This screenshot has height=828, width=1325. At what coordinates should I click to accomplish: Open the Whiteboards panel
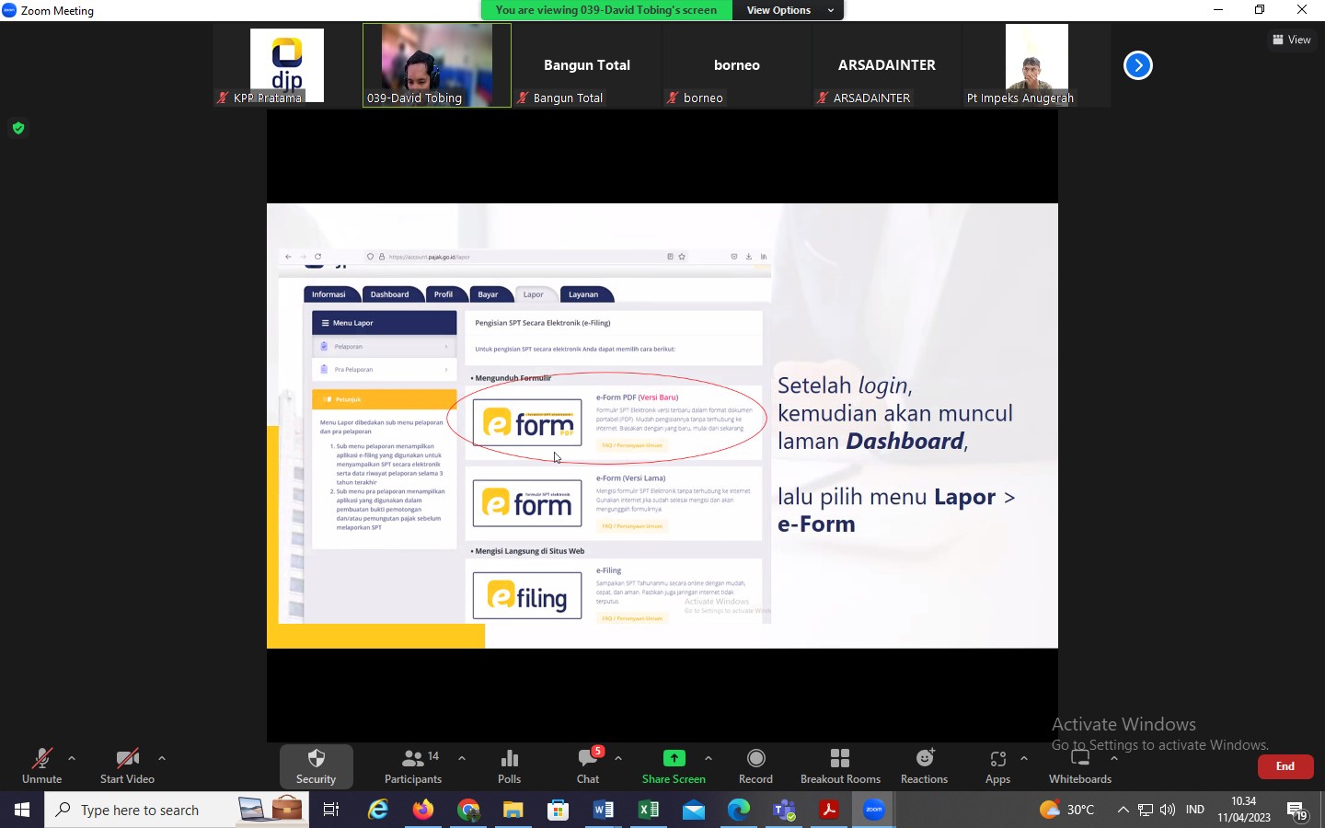point(1080,766)
